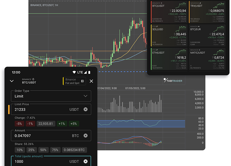Screen dimensions: 231x166
Task: Apply the +5% price button
Action: (x=74, y=124)
